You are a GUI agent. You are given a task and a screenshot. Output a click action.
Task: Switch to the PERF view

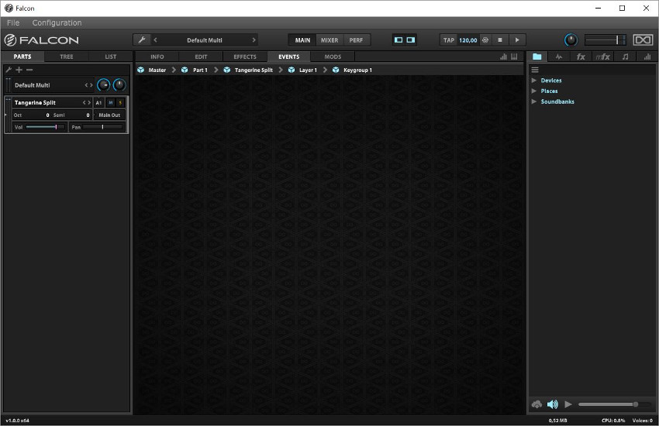tap(356, 40)
